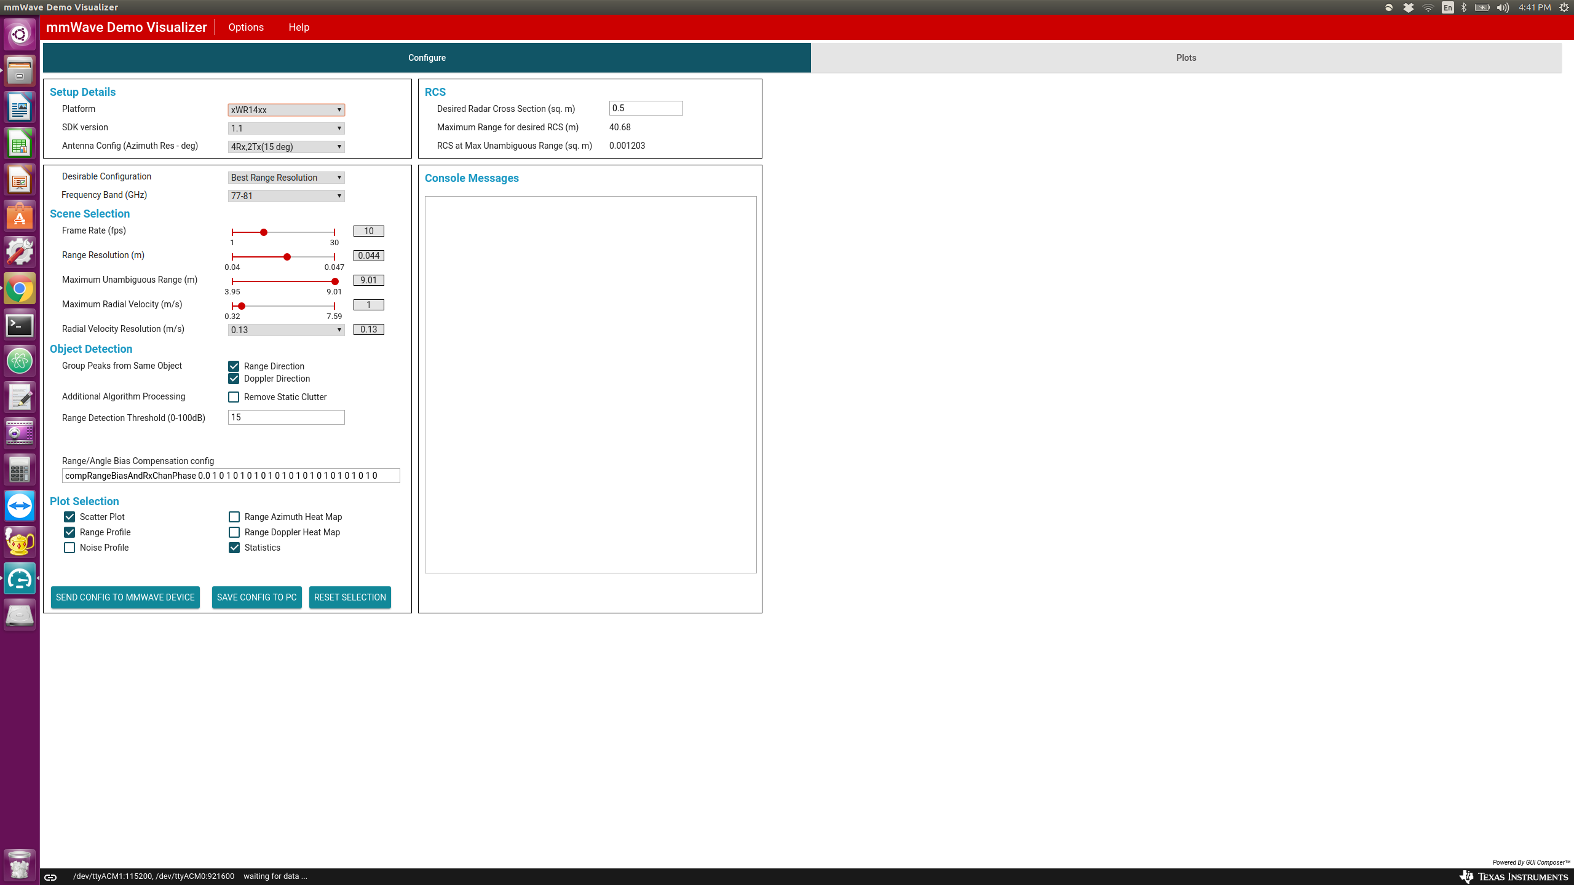Open the Atom editor from dock

click(20, 361)
